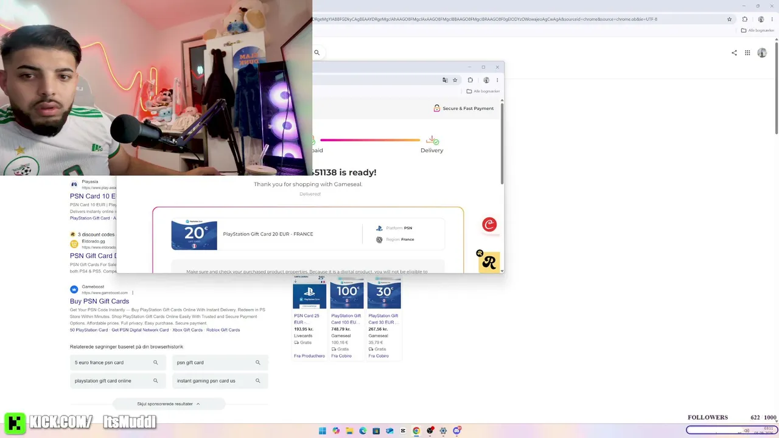Click the Gameseal window vertical scrollbar
779x438 pixels.
tap(502, 144)
